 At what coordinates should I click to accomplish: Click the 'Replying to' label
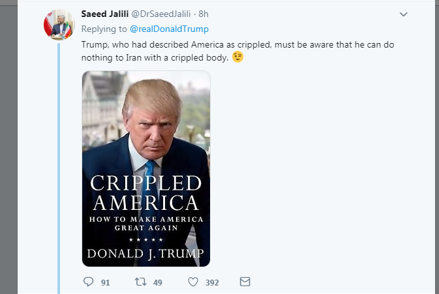[104, 29]
